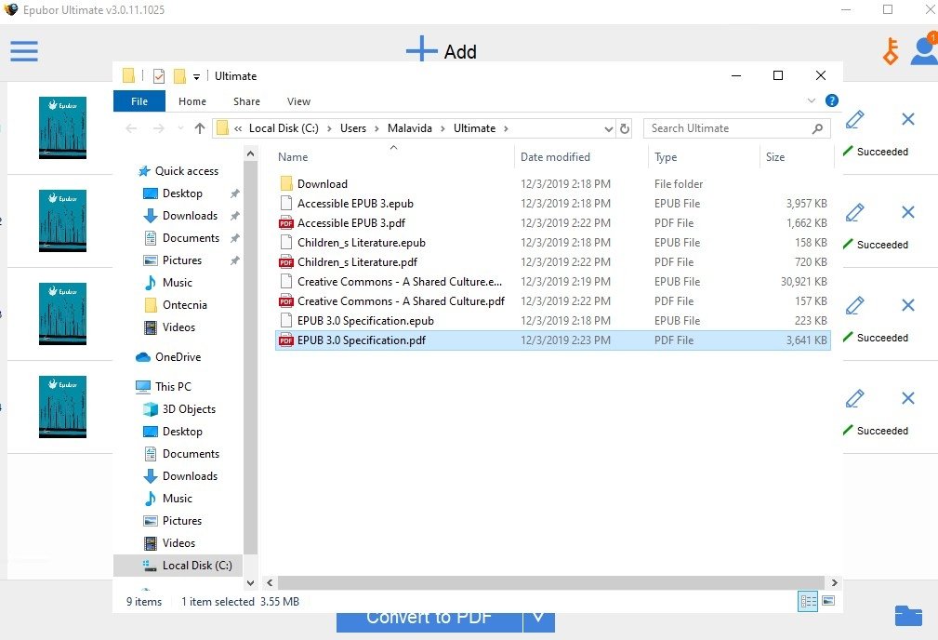
Task: Expand the chevron after Ultimate breadcrumb
Action: [506, 128]
